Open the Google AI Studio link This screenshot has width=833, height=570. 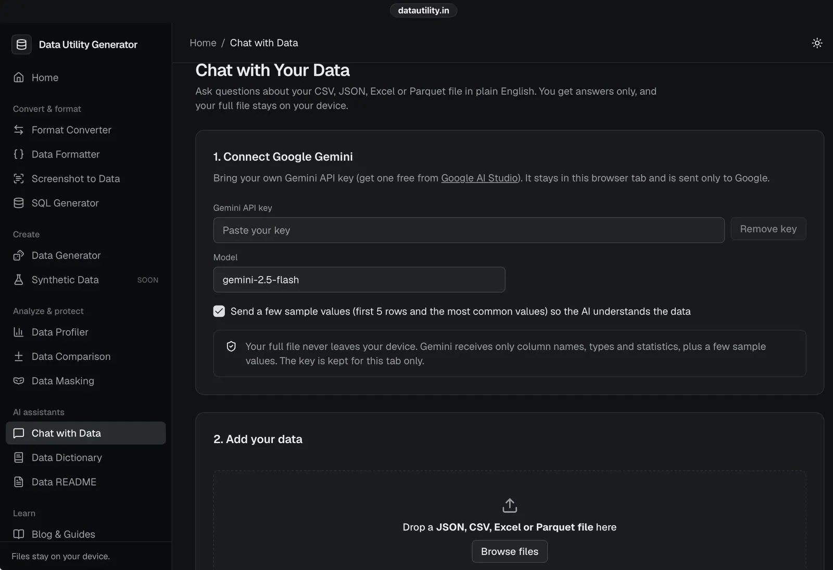(x=479, y=178)
